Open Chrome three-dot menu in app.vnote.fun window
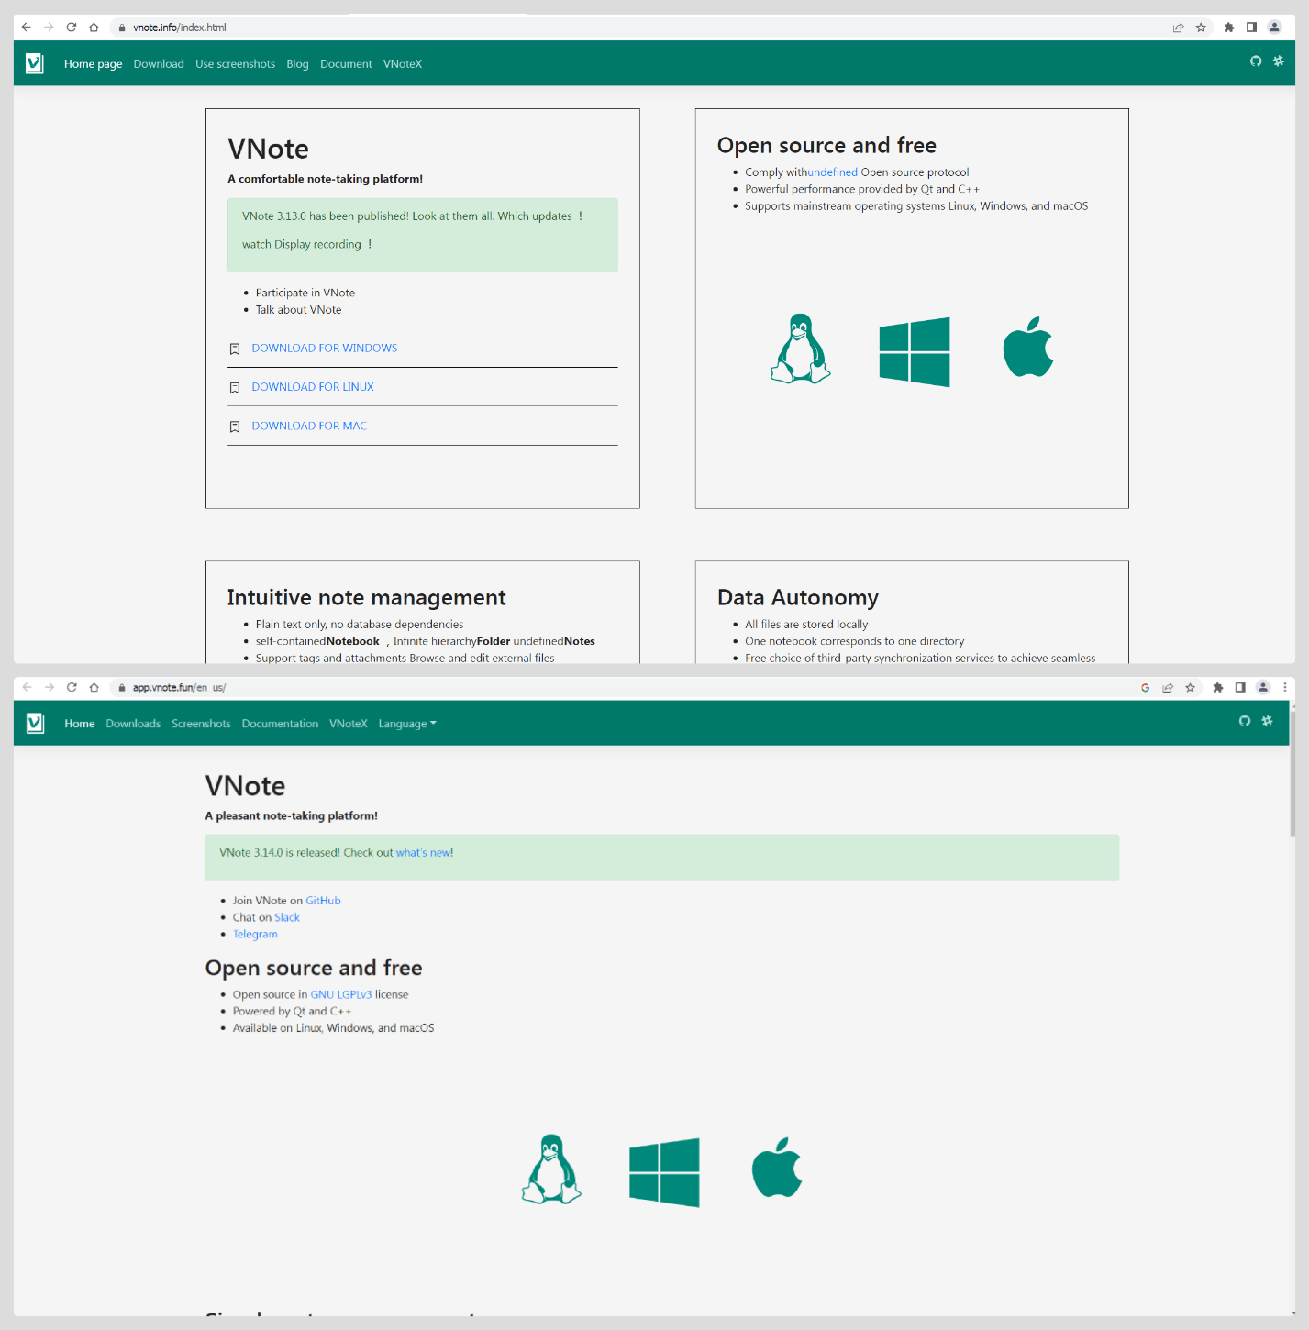The width and height of the screenshot is (1309, 1330). pos(1284,687)
